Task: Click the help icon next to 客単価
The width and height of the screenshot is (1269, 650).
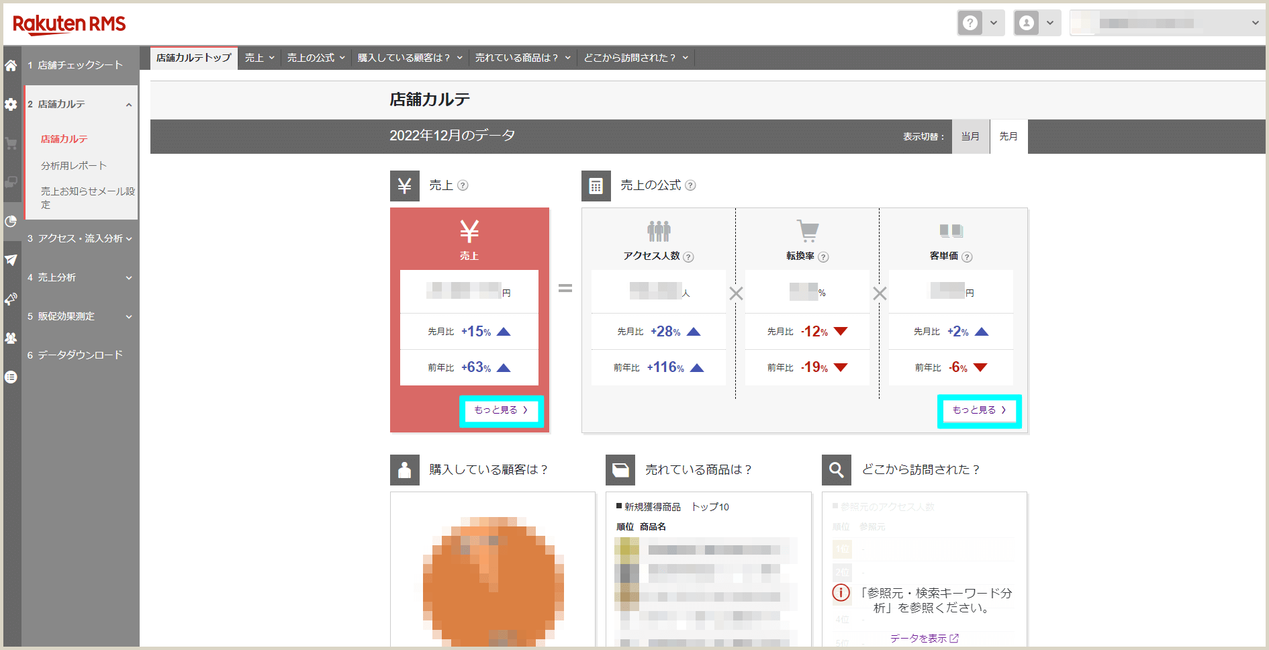Action: point(967,257)
